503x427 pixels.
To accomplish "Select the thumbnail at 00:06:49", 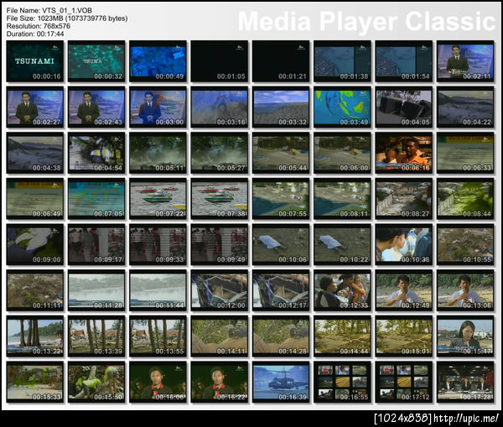I will coord(35,199).
